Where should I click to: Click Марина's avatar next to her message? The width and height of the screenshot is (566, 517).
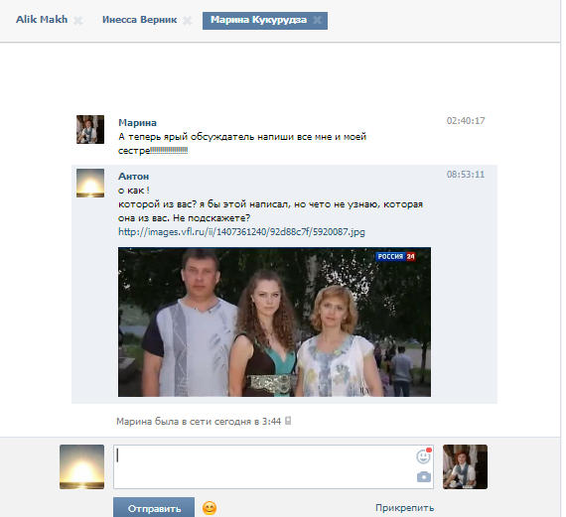click(x=90, y=129)
